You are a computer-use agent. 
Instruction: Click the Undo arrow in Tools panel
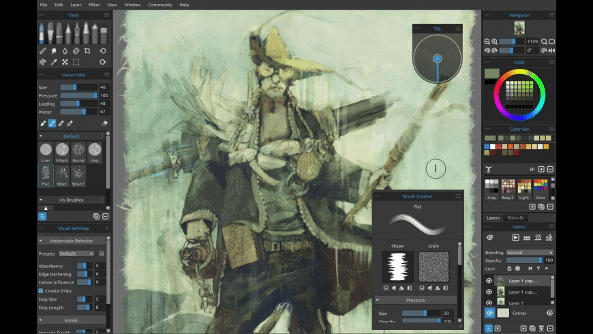coord(103,50)
